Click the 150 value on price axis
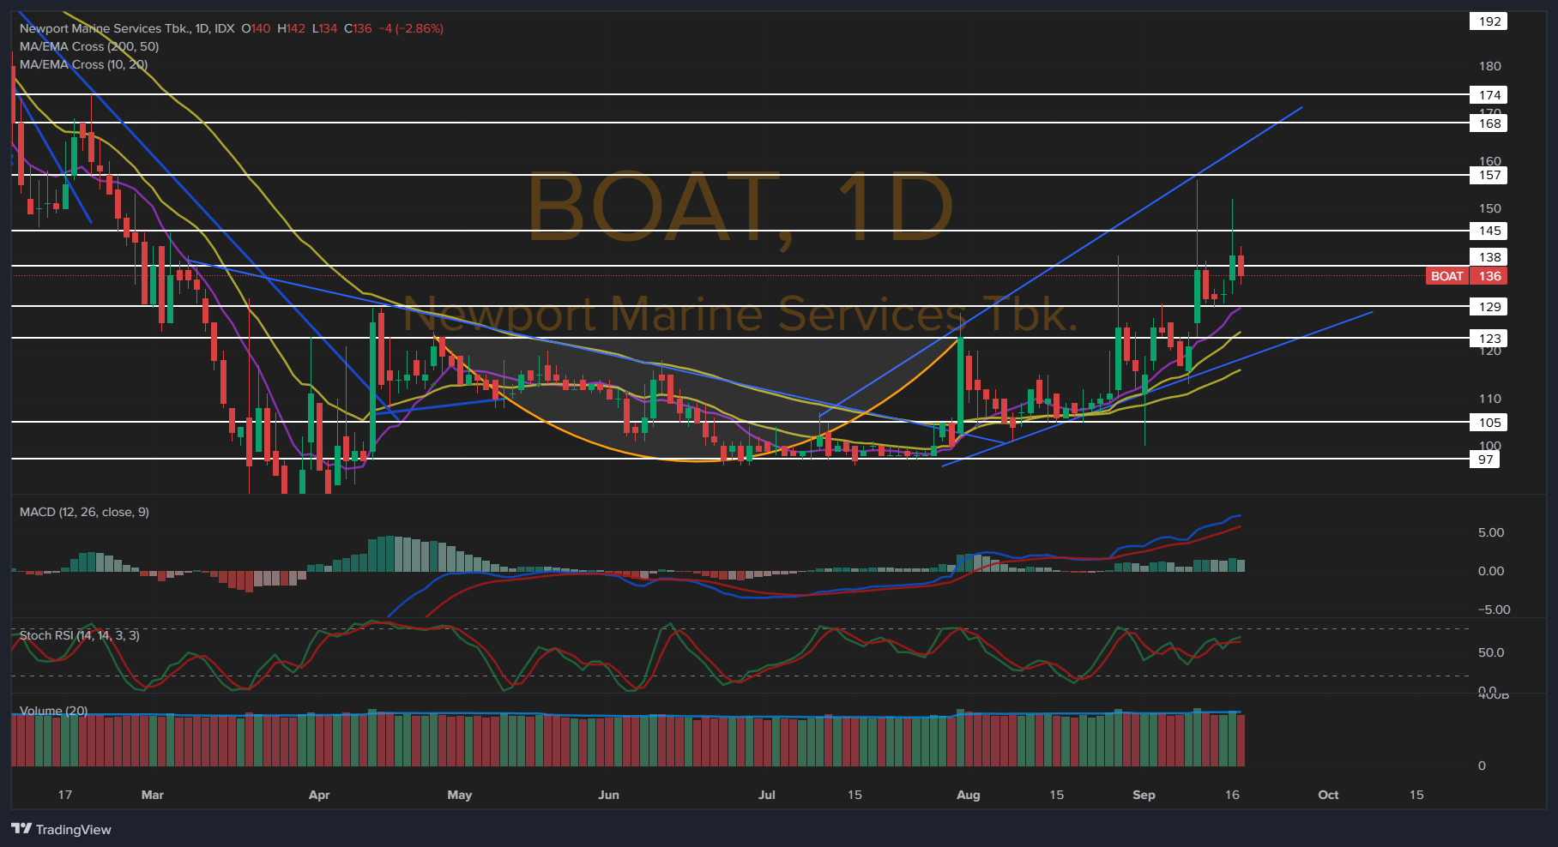The height and width of the screenshot is (847, 1558). [x=1490, y=208]
